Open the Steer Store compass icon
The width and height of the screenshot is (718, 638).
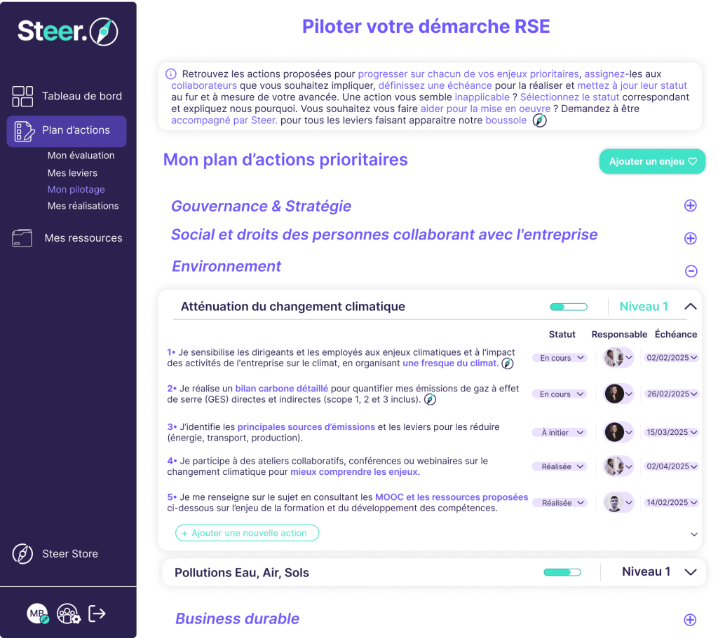pyautogui.click(x=22, y=554)
